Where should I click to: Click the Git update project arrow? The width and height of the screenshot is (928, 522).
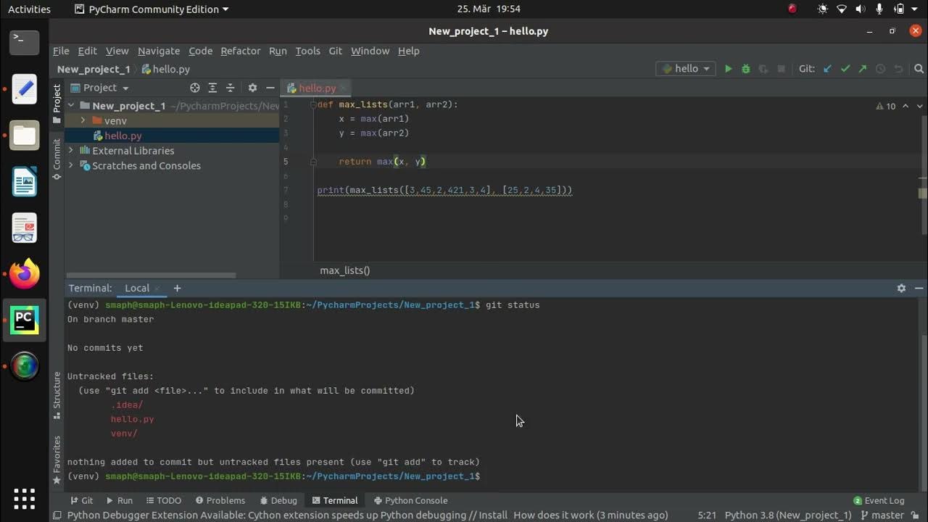point(828,69)
